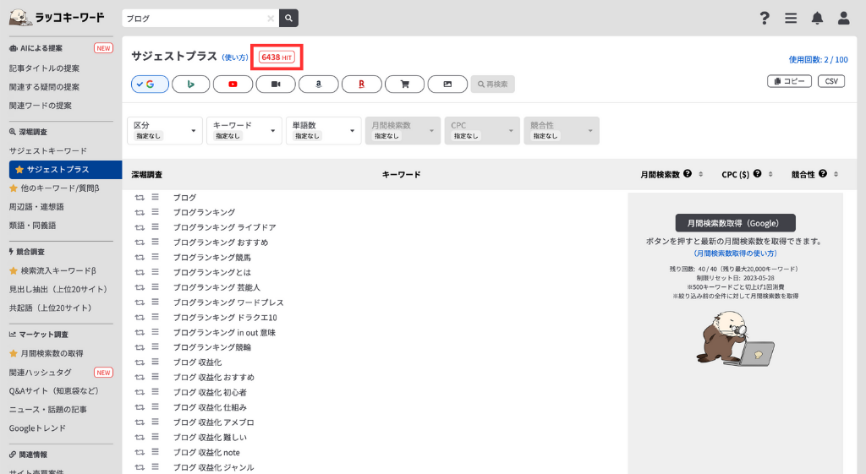Open 記事タイトルの提案 in sidebar

pos(44,68)
